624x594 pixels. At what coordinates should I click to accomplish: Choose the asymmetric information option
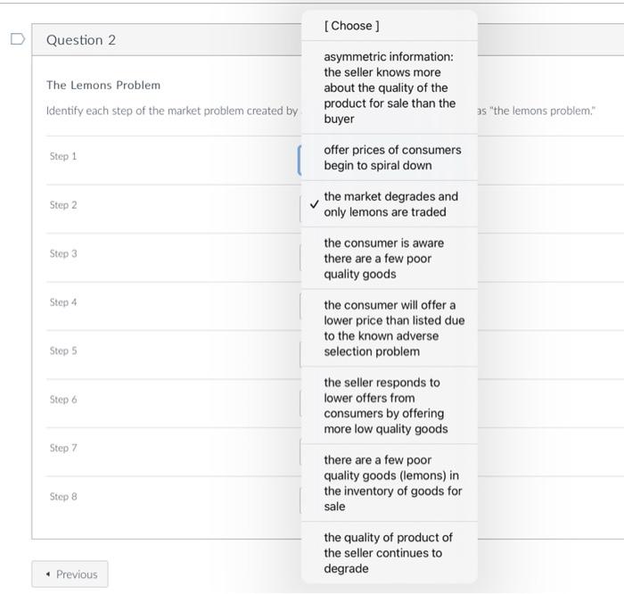(x=389, y=87)
